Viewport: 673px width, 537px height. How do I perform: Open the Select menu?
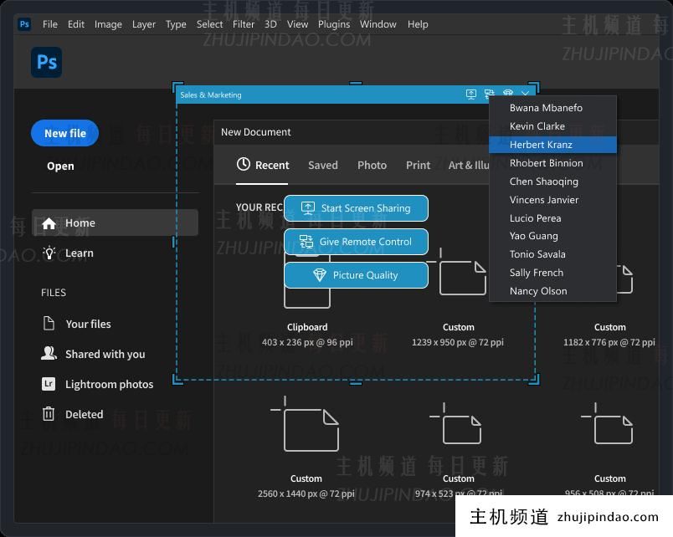(x=209, y=24)
